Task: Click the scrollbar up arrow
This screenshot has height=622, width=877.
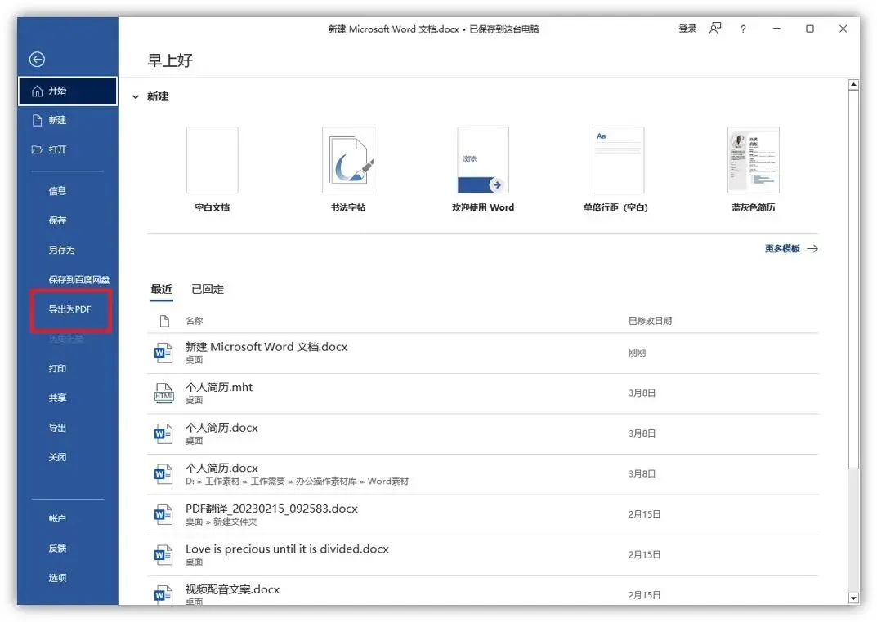Action: 853,85
